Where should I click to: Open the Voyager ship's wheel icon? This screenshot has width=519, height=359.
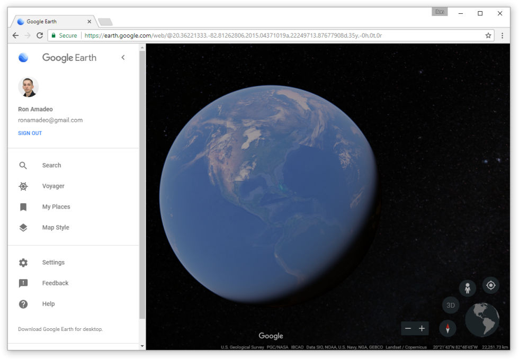[x=23, y=186]
